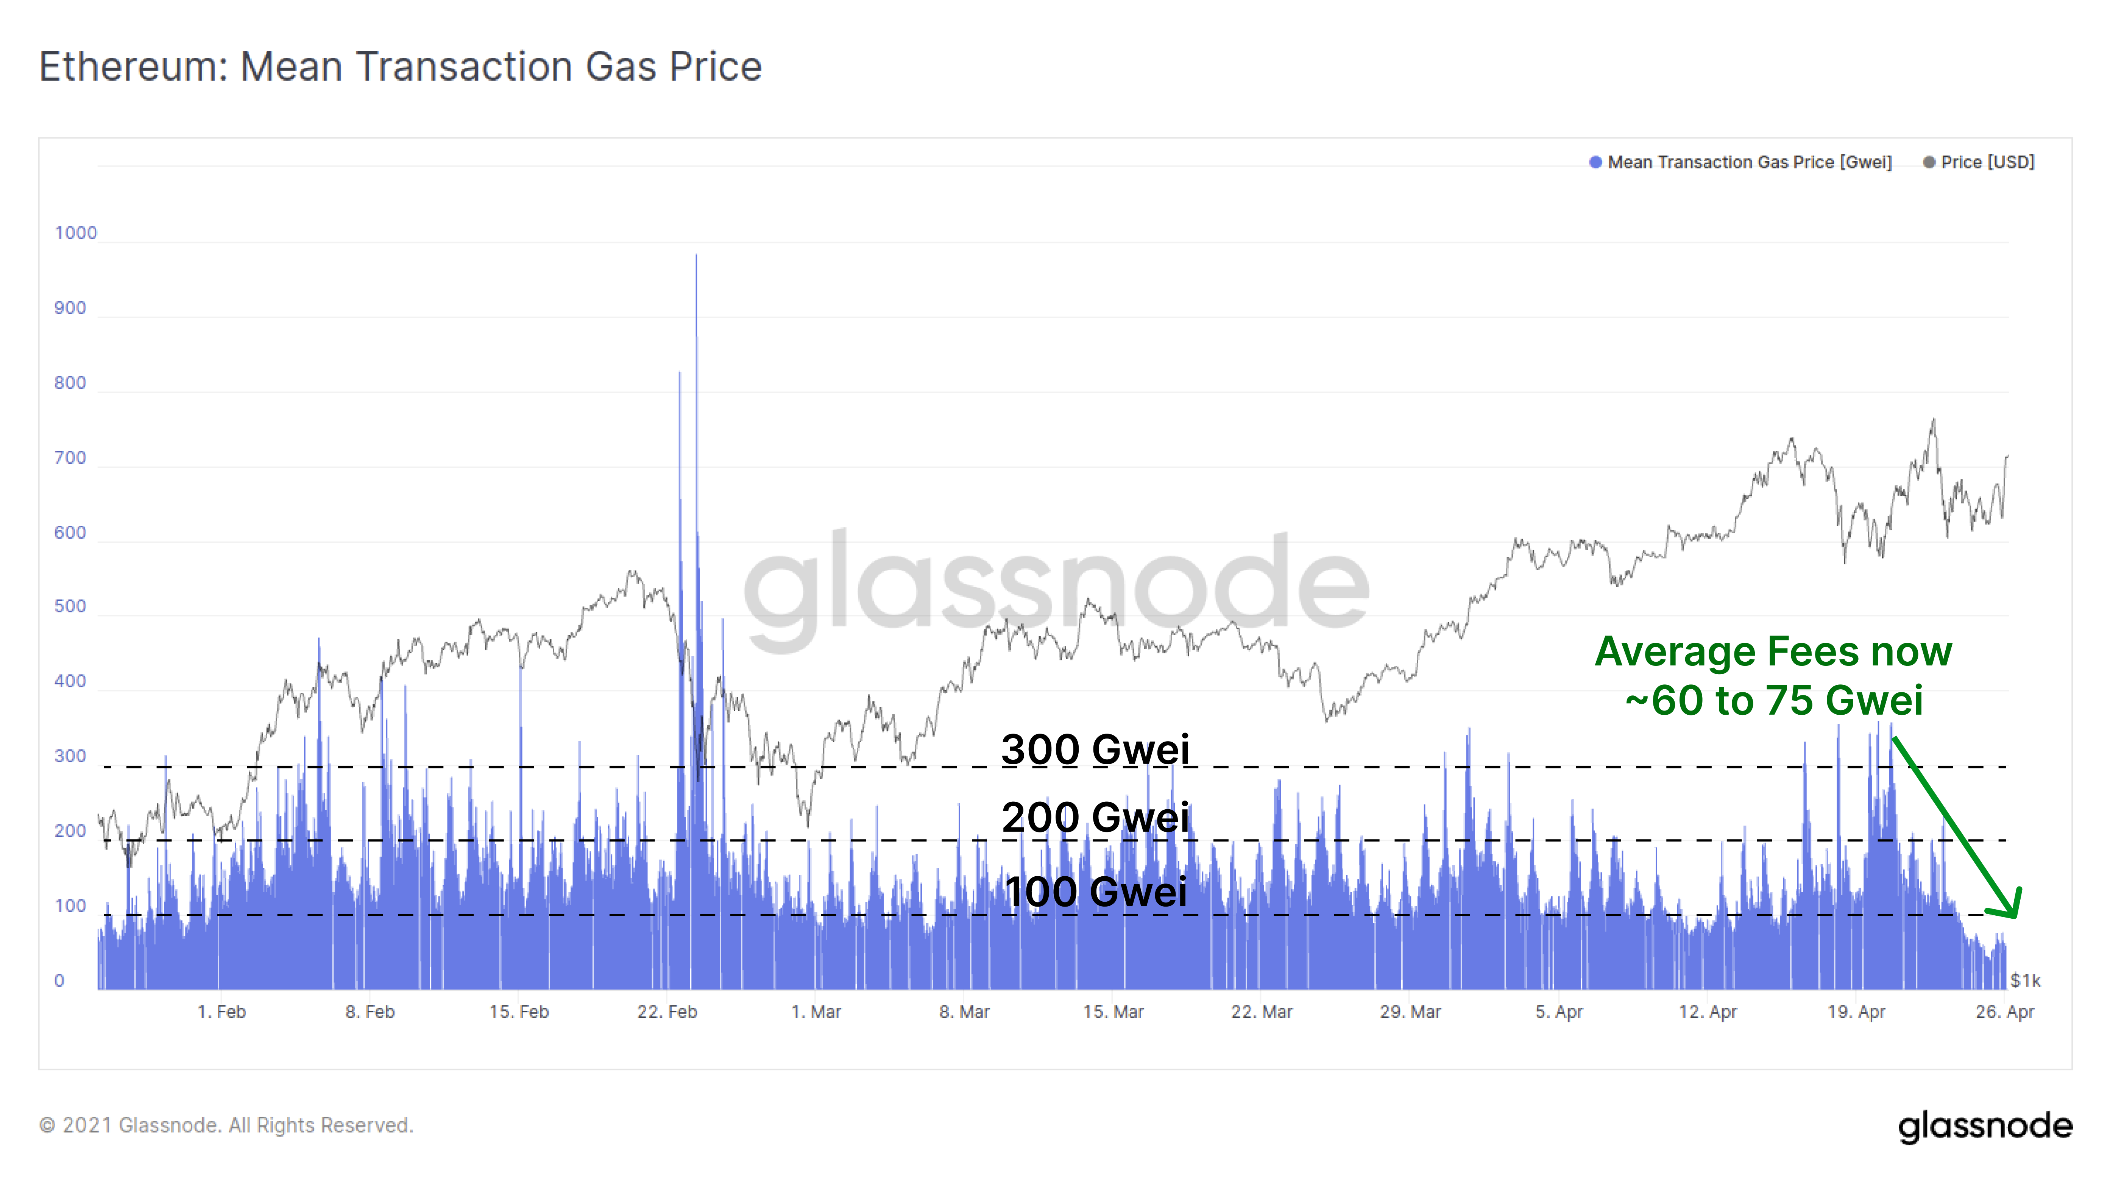The image size is (2110, 1178).
Task: Toggle the Price [USD] legend dot
Action: tap(1929, 162)
